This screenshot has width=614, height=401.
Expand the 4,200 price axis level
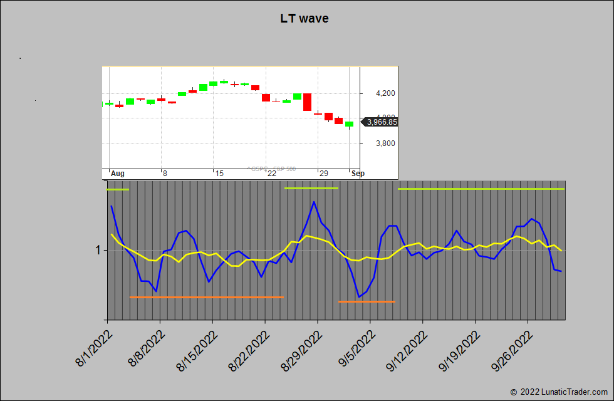click(385, 92)
